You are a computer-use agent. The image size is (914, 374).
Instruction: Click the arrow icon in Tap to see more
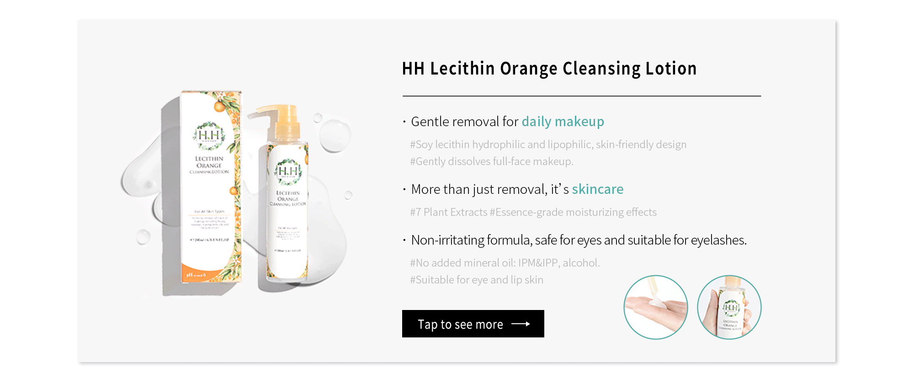[x=521, y=324]
